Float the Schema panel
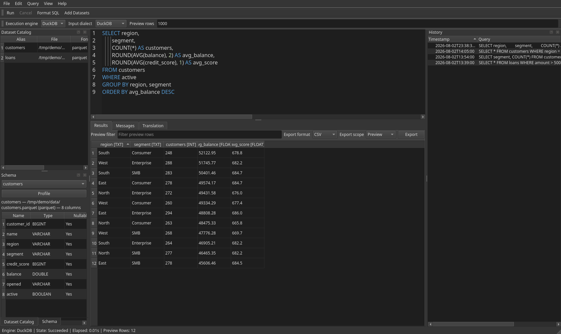The width and height of the screenshot is (561, 334). coord(78,175)
